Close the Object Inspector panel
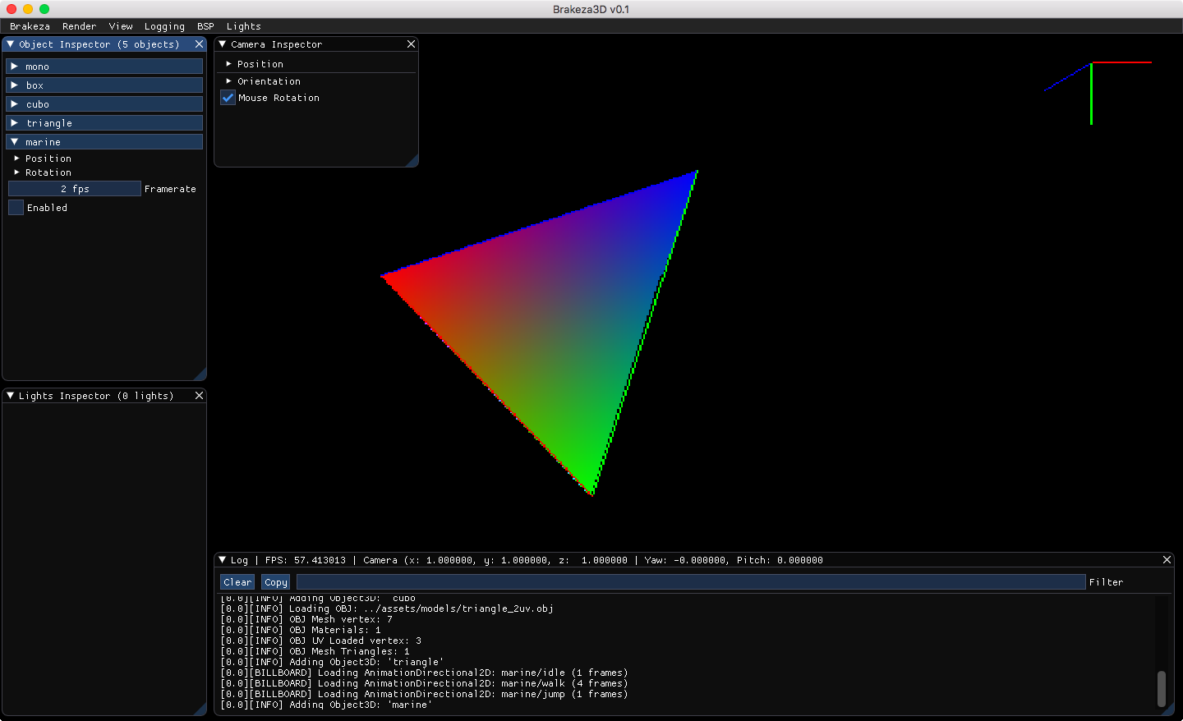The height and width of the screenshot is (721, 1183). pos(199,44)
